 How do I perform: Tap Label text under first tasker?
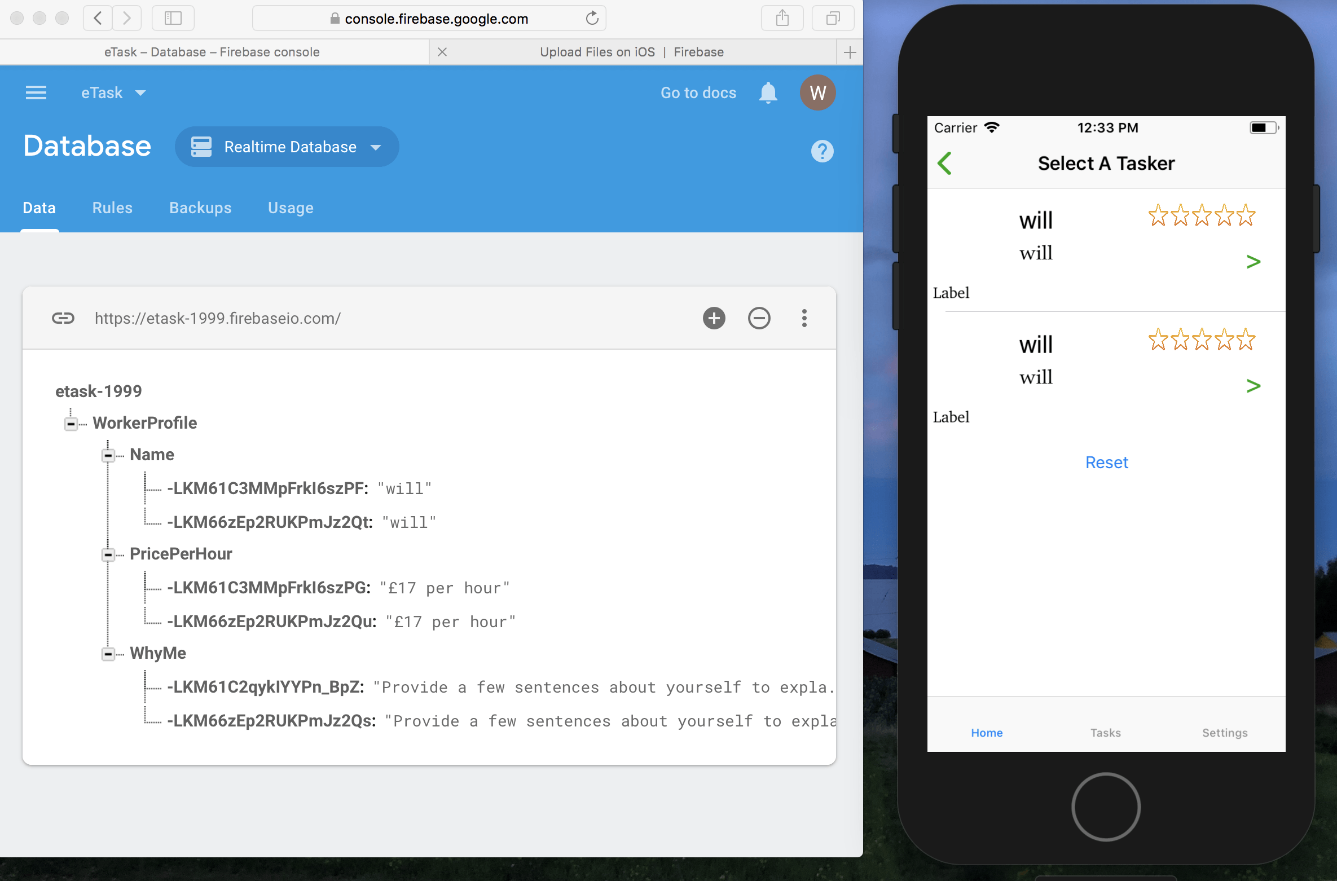click(951, 293)
